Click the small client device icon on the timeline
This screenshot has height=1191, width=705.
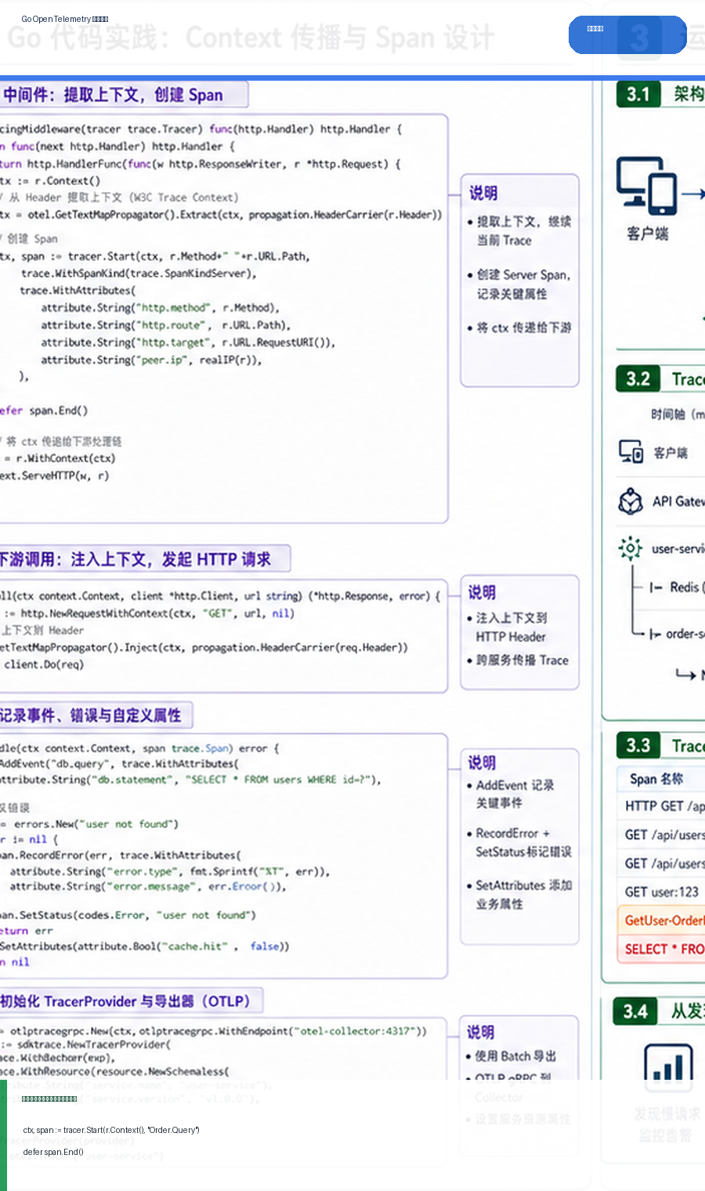631,452
